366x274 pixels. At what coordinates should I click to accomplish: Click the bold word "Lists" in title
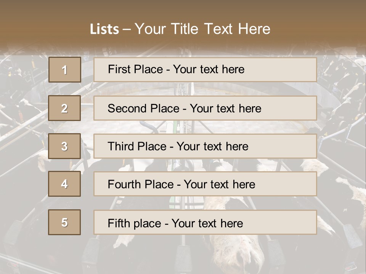pos(104,29)
